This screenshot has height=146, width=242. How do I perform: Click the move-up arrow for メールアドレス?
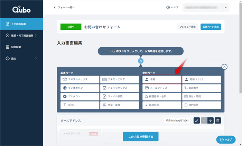point(204,120)
